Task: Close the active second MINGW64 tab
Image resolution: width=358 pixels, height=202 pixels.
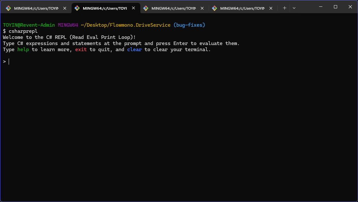Action: pyautogui.click(x=133, y=8)
